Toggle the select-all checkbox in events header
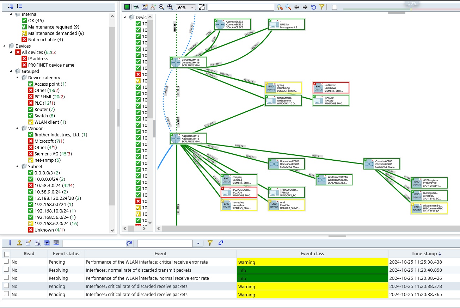The image size is (460, 308). coord(6,254)
